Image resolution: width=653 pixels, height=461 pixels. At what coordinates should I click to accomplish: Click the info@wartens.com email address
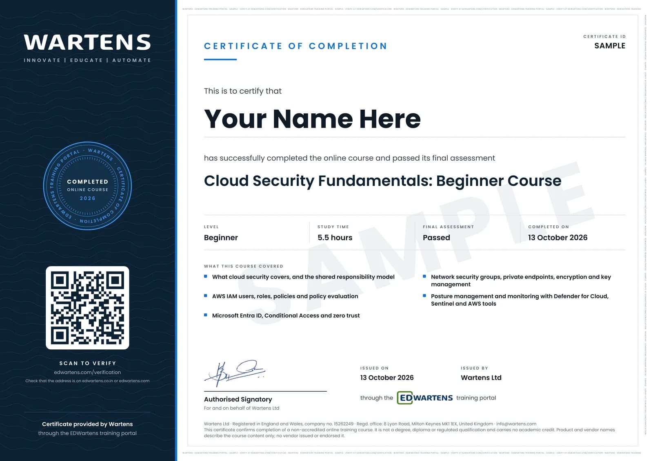pos(516,424)
